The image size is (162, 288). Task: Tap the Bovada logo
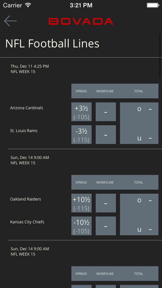[x=81, y=21]
